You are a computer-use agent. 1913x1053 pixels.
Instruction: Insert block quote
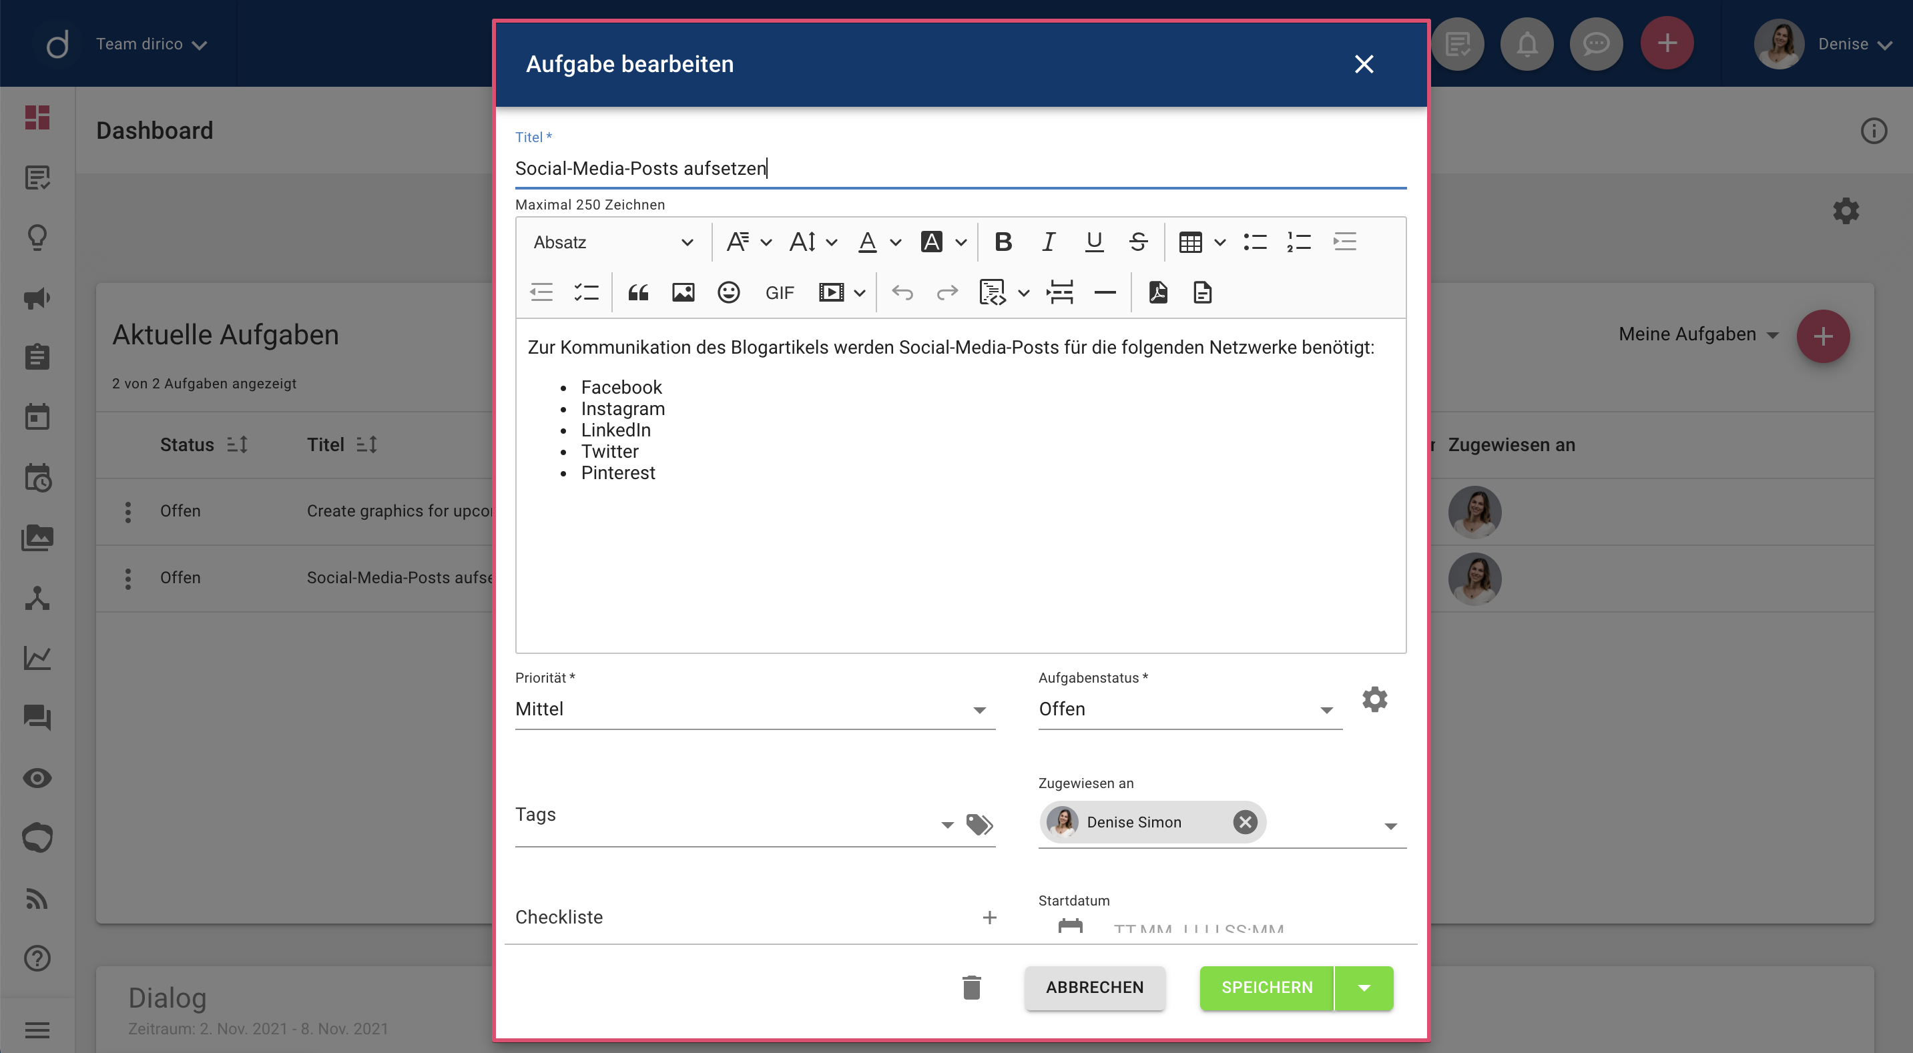pos(639,292)
